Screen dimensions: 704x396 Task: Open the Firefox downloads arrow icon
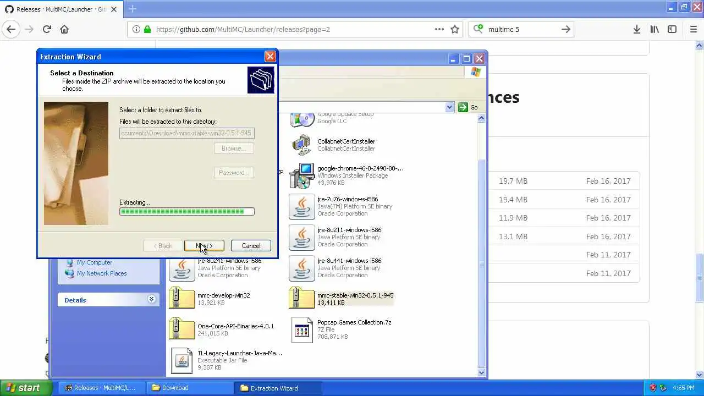coord(636,29)
